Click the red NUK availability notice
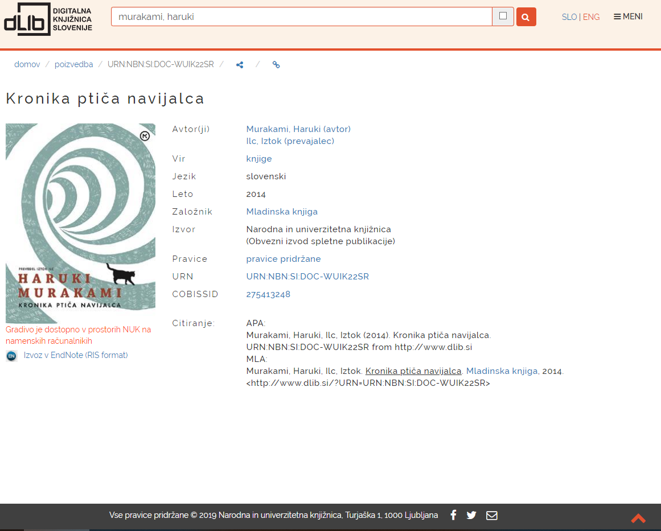The height and width of the screenshot is (531, 661). coord(79,335)
